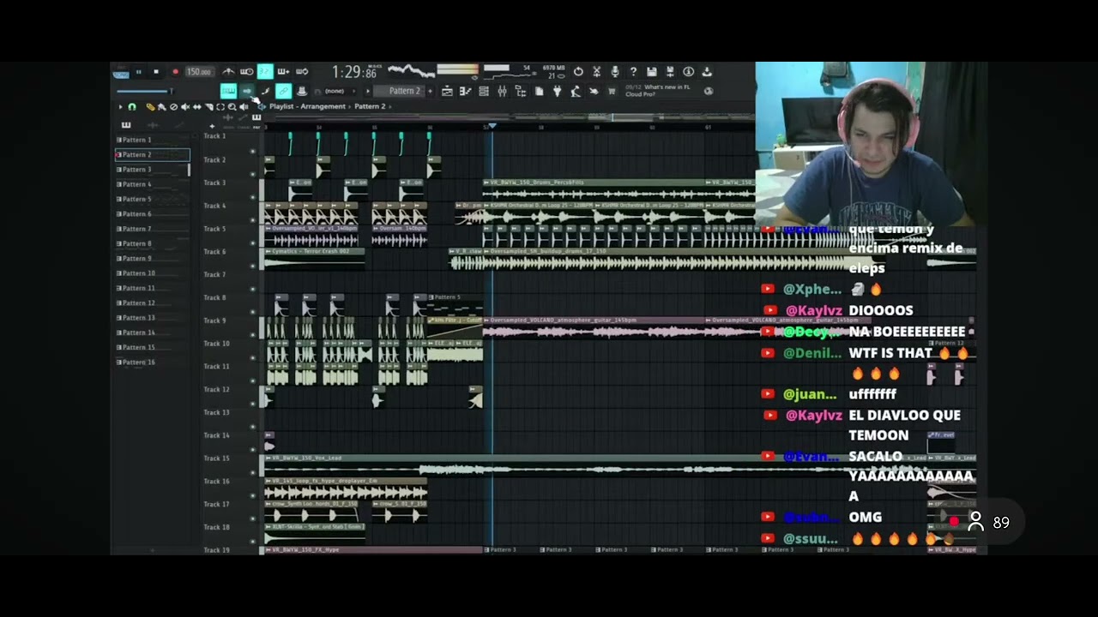Open the plugin picker plug icon

tap(557, 91)
